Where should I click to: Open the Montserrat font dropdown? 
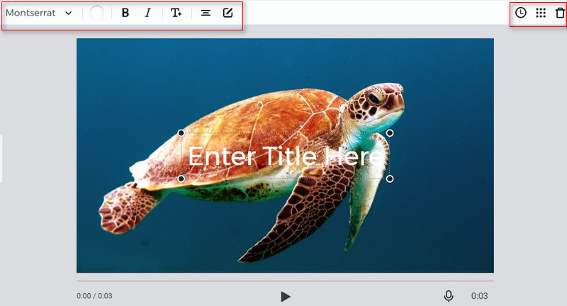pos(39,13)
